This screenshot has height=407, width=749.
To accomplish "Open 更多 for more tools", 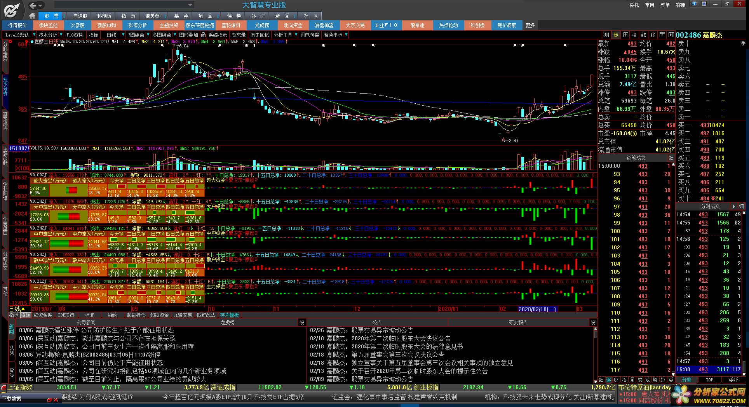I will point(530,25).
